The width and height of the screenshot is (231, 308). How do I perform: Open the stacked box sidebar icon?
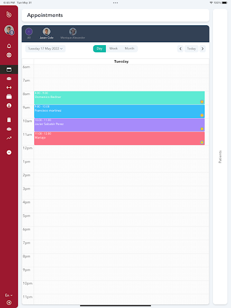coord(9,97)
